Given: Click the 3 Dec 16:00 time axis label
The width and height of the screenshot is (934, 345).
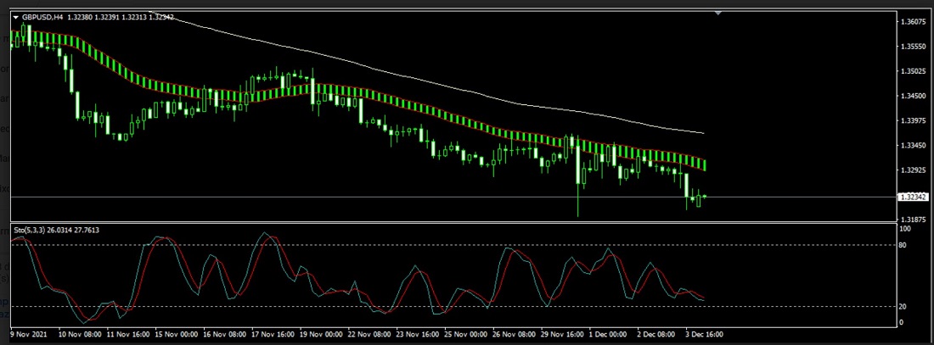Looking at the screenshot, I should 703,334.
